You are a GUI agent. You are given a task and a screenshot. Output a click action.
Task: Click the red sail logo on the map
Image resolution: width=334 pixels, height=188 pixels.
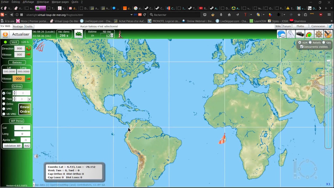coord(40,47)
